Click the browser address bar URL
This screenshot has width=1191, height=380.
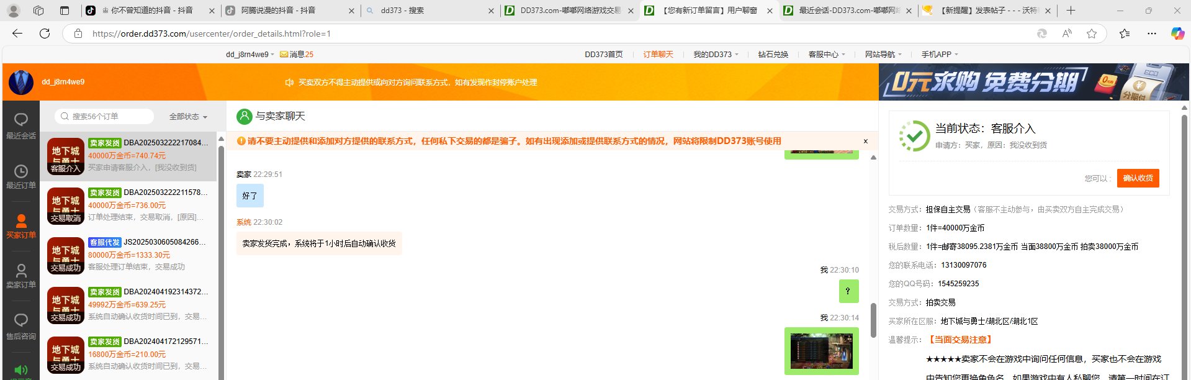[x=211, y=34]
